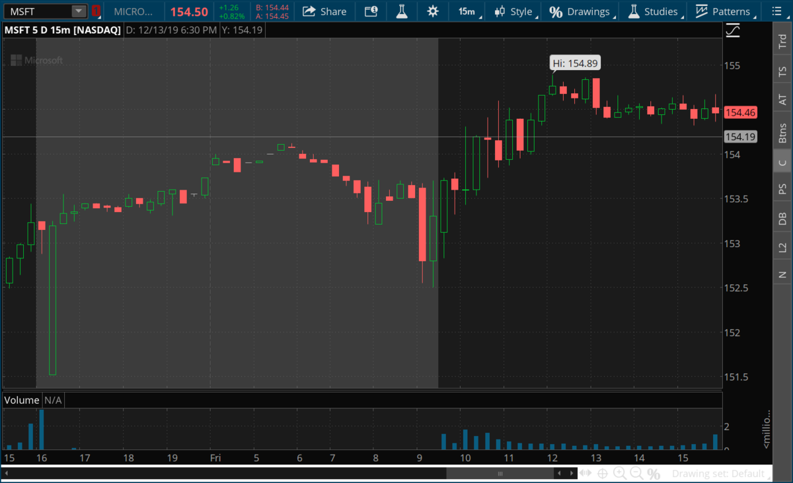
Task: Change the 15m time frame
Action: pyautogui.click(x=469, y=11)
